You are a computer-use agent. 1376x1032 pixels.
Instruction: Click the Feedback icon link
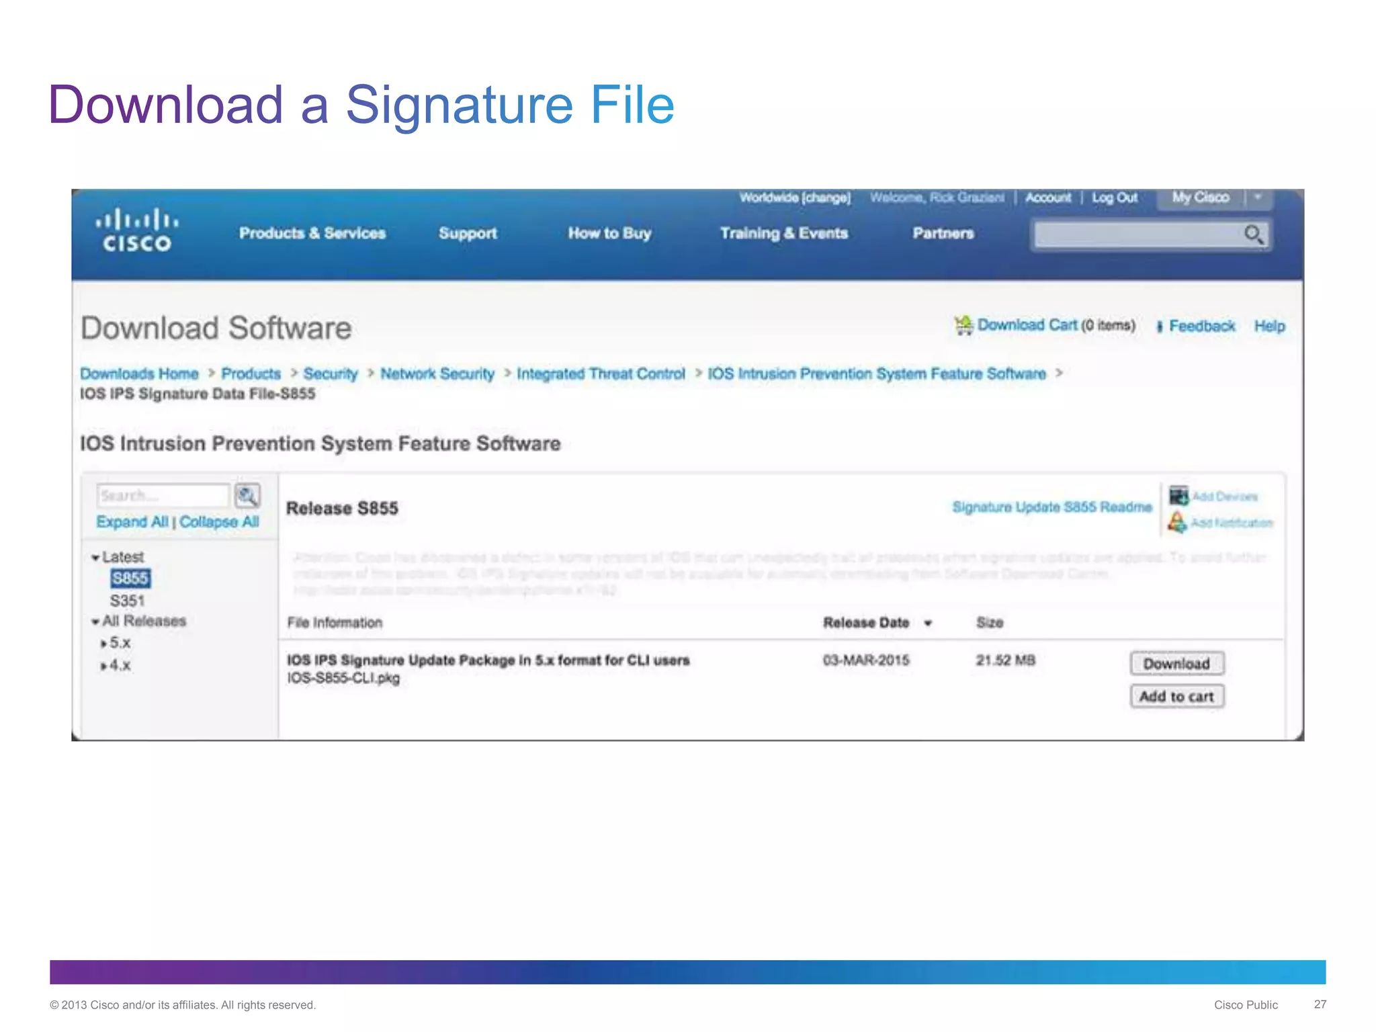pos(1160,327)
